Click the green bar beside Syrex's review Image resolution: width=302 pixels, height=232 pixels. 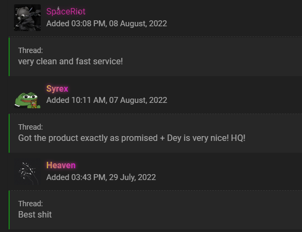tap(9, 133)
